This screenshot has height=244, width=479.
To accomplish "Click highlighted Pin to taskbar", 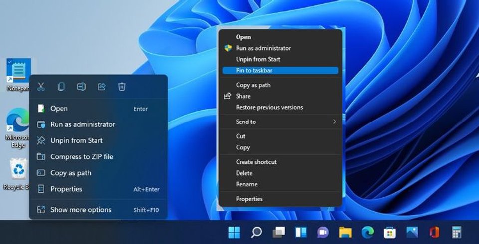I will coord(280,70).
